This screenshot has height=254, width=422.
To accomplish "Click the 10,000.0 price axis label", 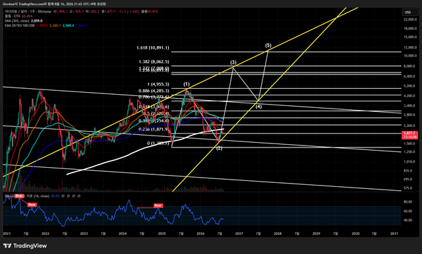I will click(410, 55).
